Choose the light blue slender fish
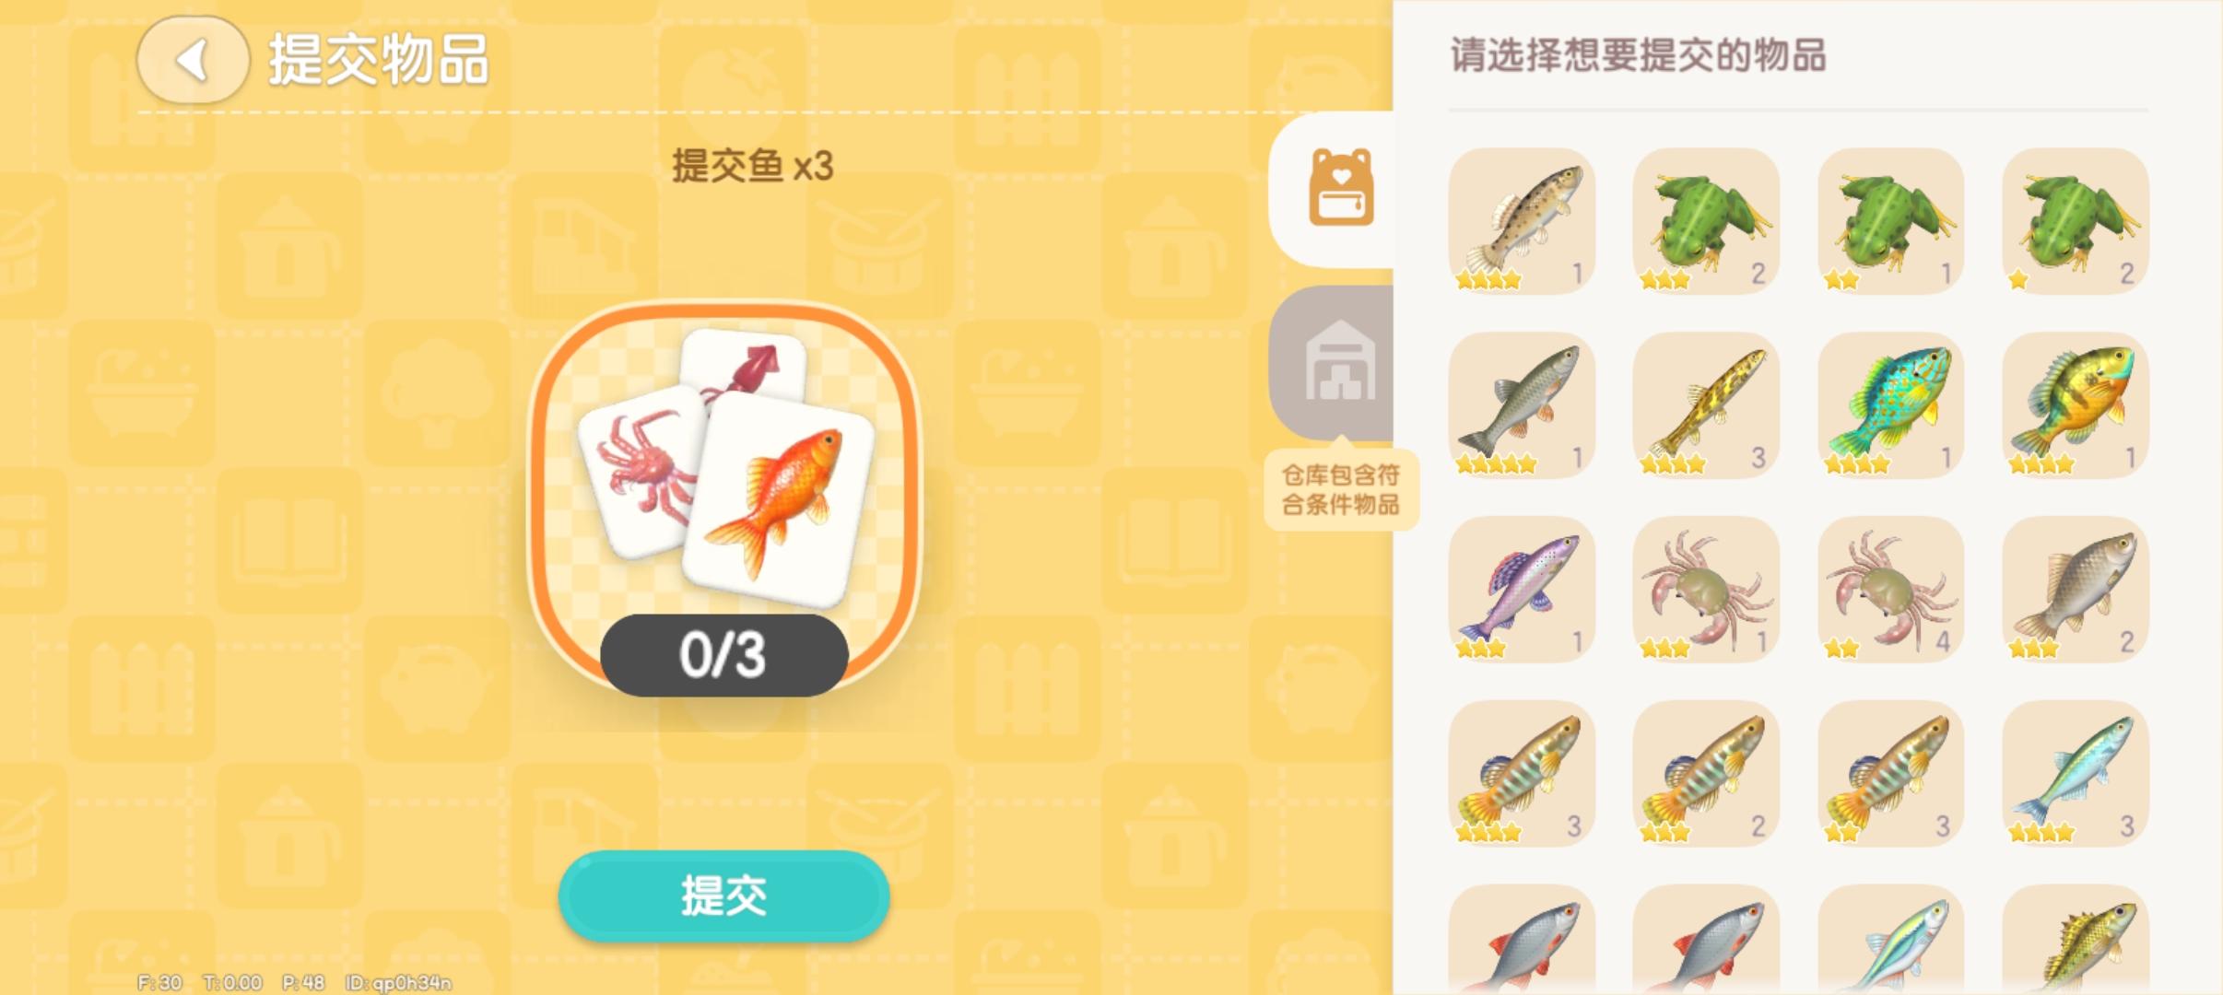The height and width of the screenshot is (995, 2223). [x=2075, y=774]
